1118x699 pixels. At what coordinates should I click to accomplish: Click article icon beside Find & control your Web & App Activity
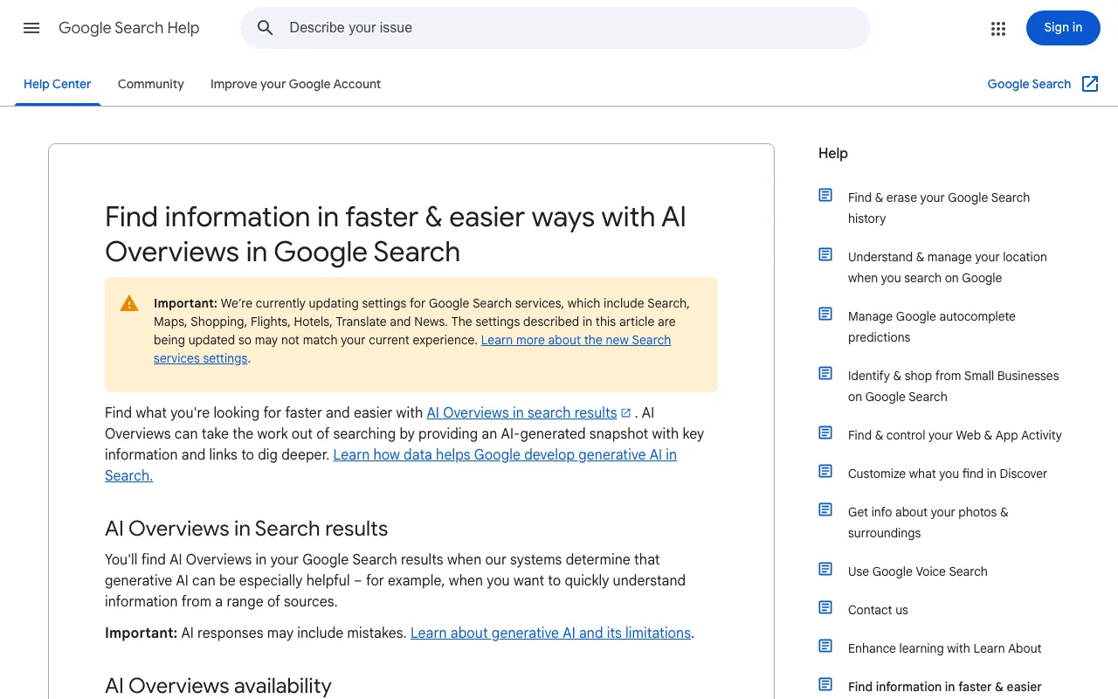click(x=825, y=433)
